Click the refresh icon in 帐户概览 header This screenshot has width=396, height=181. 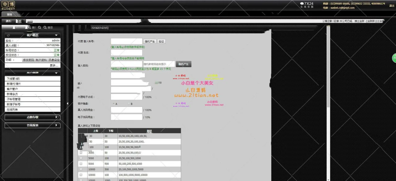pos(8,35)
